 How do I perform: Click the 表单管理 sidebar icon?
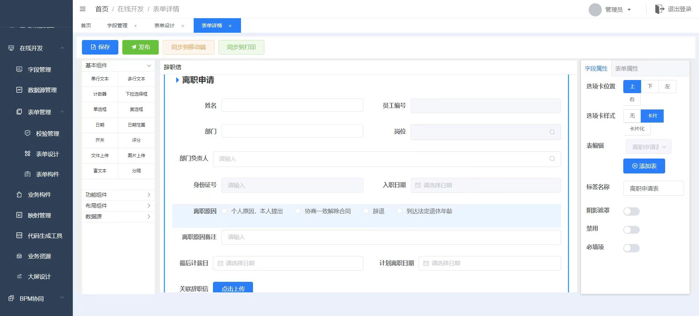[19, 112]
